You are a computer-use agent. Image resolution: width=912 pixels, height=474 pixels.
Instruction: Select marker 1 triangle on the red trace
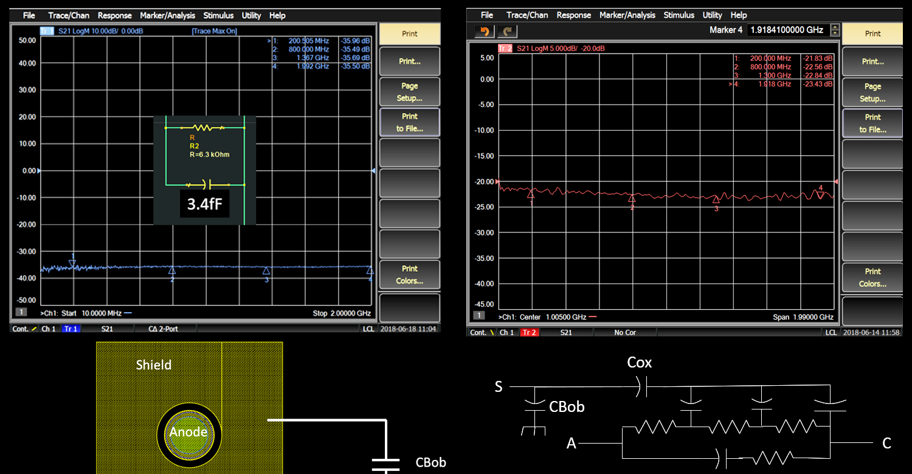531,195
